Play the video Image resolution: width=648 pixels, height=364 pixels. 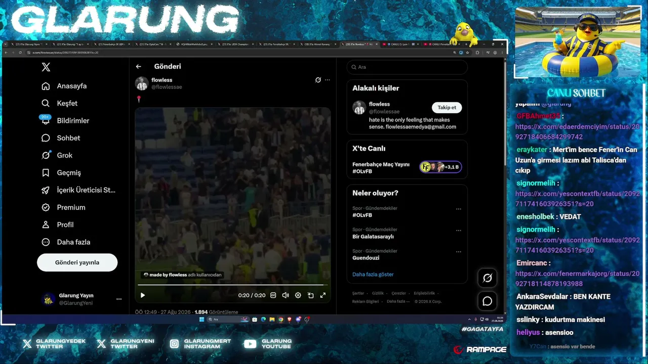(x=143, y=295)
